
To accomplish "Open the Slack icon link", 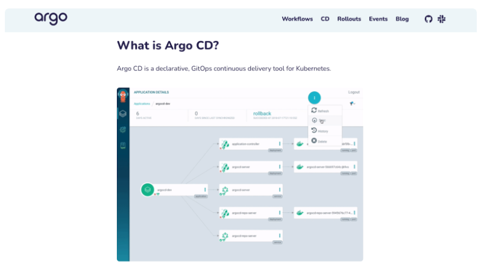I will 441,19.
